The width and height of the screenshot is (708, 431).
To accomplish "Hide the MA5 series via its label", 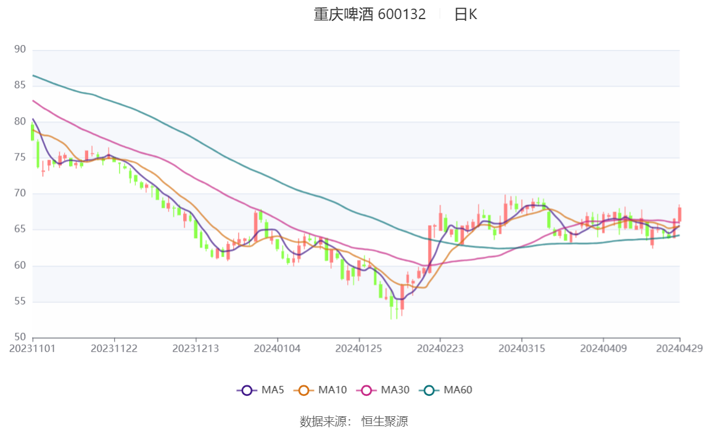I will (273, 390).
